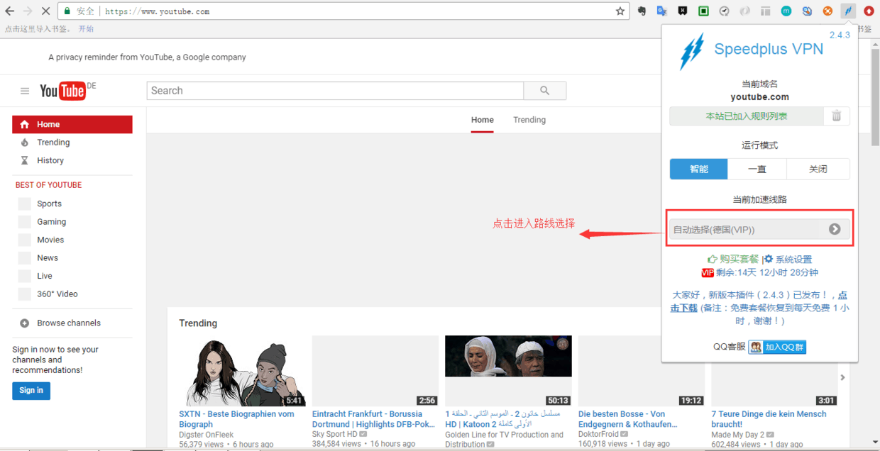This screenshot has height=451, width=880.
Task: Click the 加入QQ群 button
Action: [x=777, y=347]
